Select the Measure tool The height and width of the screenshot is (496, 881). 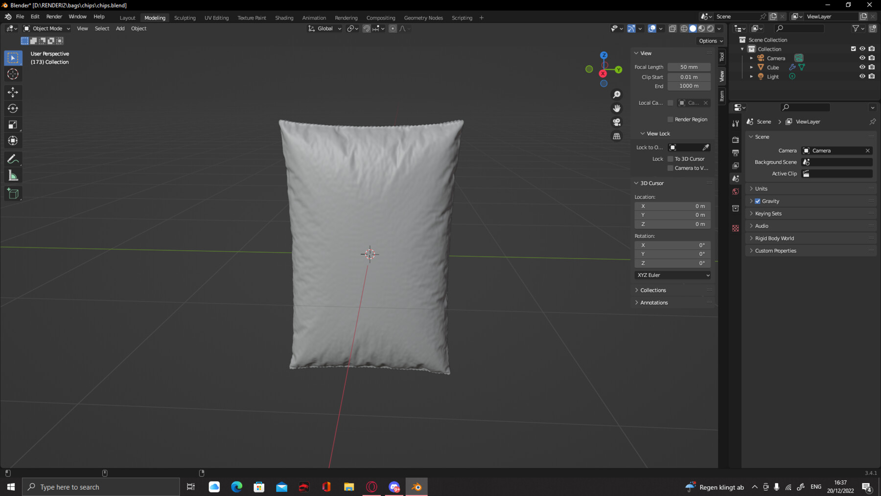(13, 176)
